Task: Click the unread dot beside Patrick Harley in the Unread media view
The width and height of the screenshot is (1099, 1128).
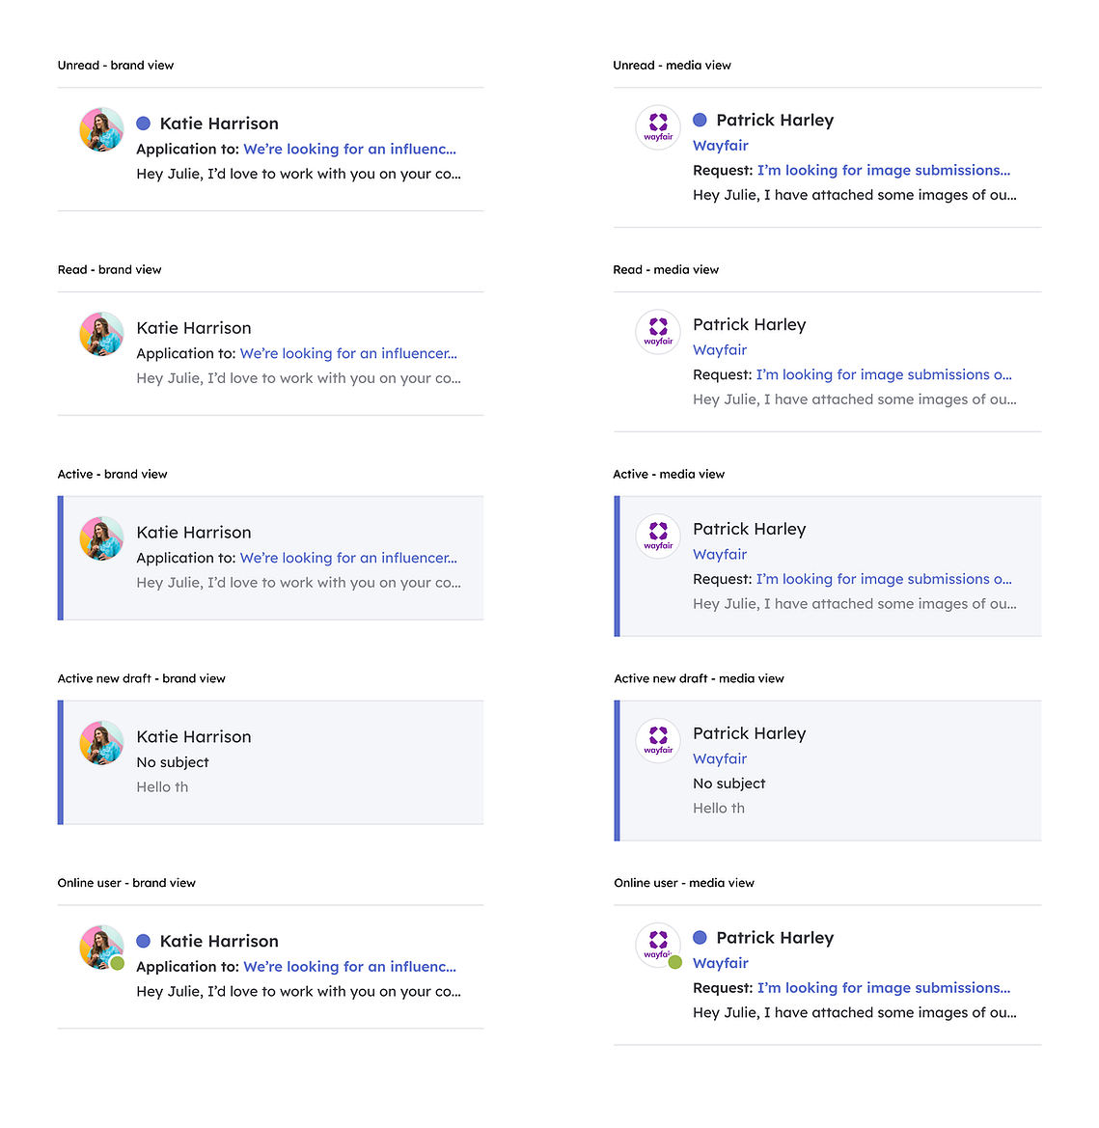Action: click(x=700, y=121)
